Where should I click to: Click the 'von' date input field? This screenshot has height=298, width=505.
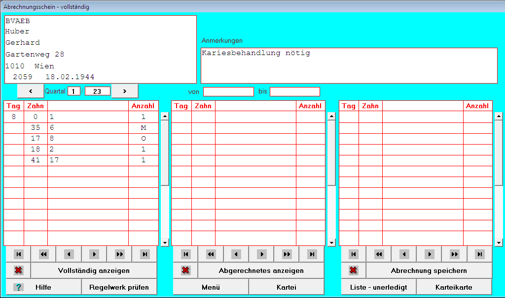[228, 91]
